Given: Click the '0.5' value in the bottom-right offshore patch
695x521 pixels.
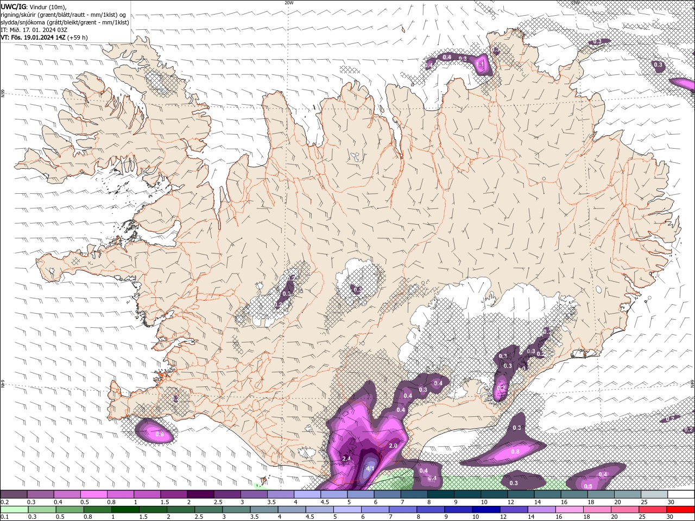Looking at the screenshot, I should click(x=588, y=486).
